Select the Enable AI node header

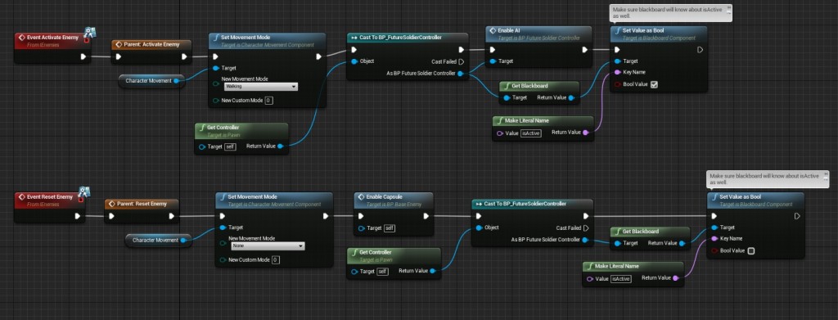point(538,34)
